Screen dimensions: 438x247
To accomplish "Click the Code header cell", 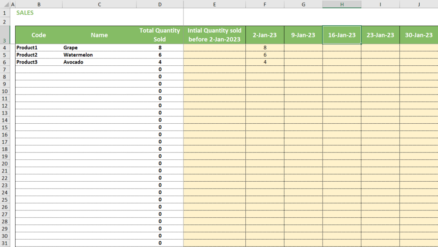I will point(39,35).
